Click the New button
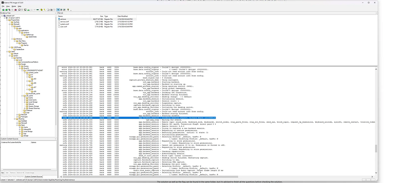The width and height of the screenshot is (406, 183). (3, 173)
